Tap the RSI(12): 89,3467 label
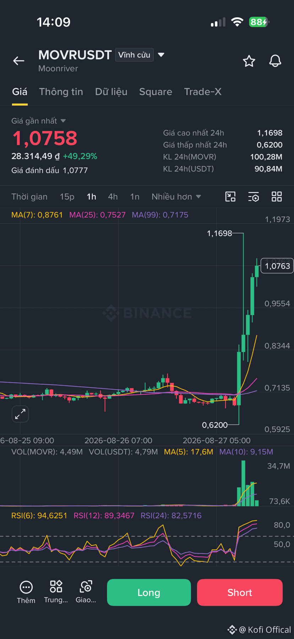The width and height of the screenshot is (294, 639). [x=104, y=516]
